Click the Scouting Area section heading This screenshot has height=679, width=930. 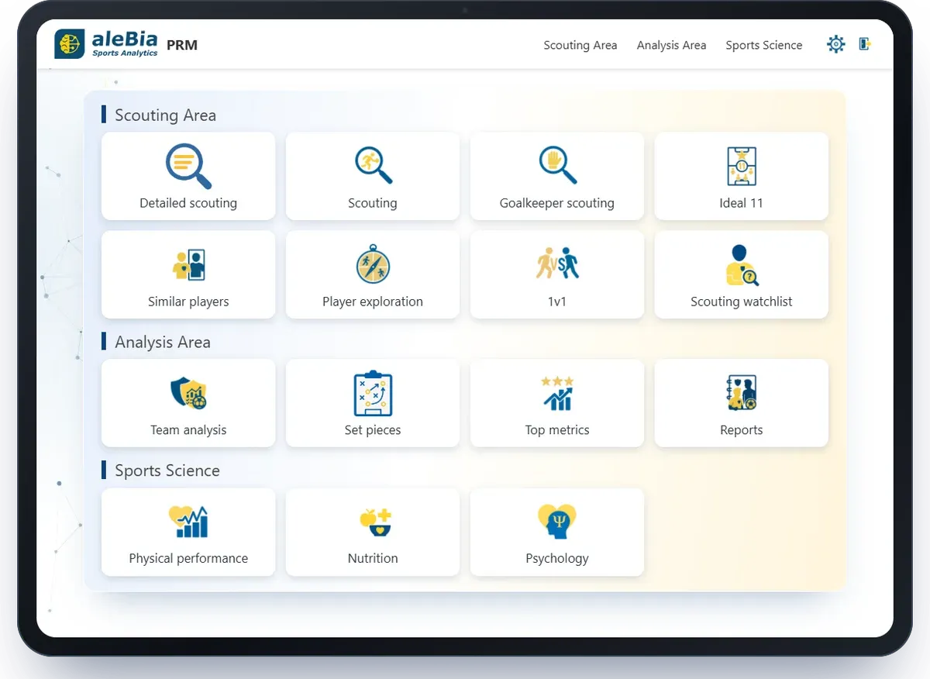pyautogui.click(x=165, y=115)
